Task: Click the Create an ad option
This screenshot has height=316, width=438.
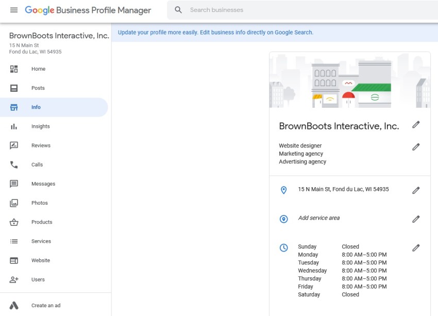Action: (45, 305)
